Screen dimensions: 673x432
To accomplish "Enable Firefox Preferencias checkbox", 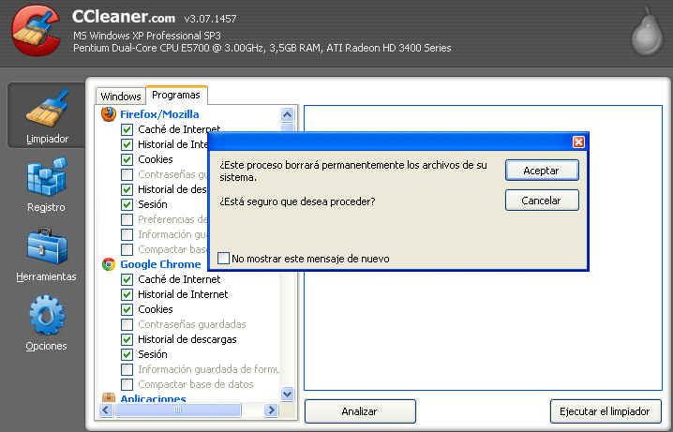I will (127, 219).
